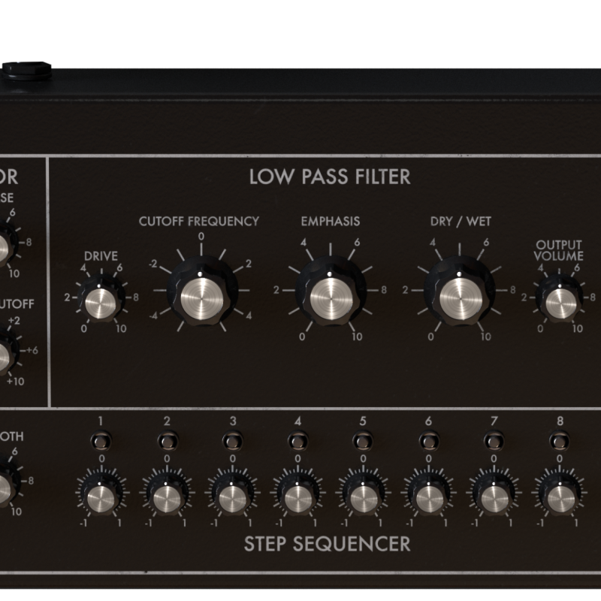Click the Output Volume label text
The width and height of the screenshot is (601, 601).
[559, 250]
